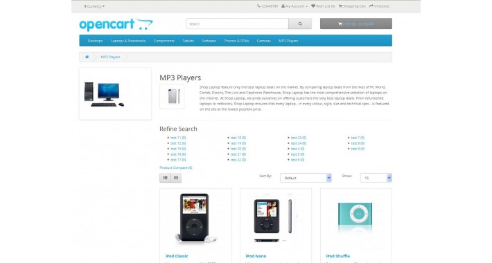The image size is (492, 263).
Task: Open the Wish List (0) link
Action: (x=323, y=6)
